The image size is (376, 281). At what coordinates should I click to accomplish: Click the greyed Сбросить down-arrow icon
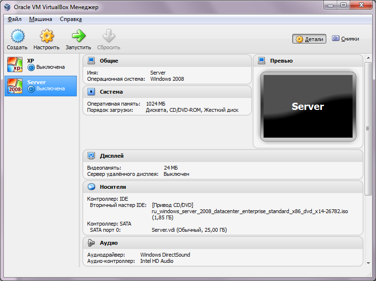coord(109,36)
